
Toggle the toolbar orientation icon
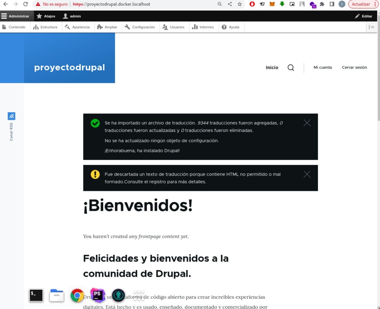(371, 27)
